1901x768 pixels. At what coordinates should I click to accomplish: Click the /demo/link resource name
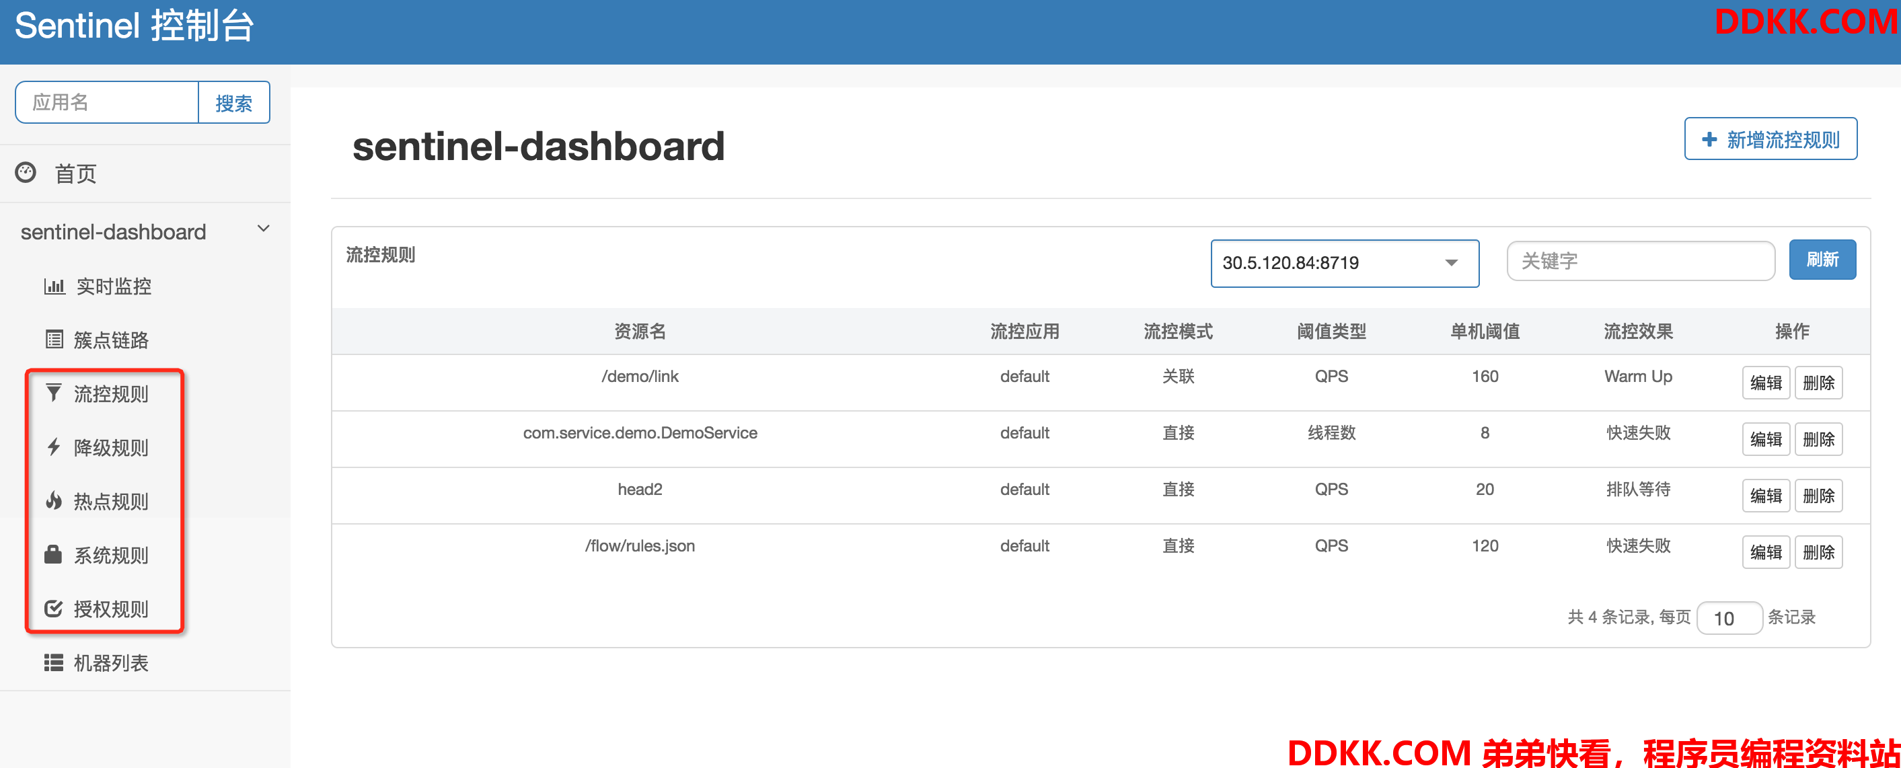tap(640, 376)
